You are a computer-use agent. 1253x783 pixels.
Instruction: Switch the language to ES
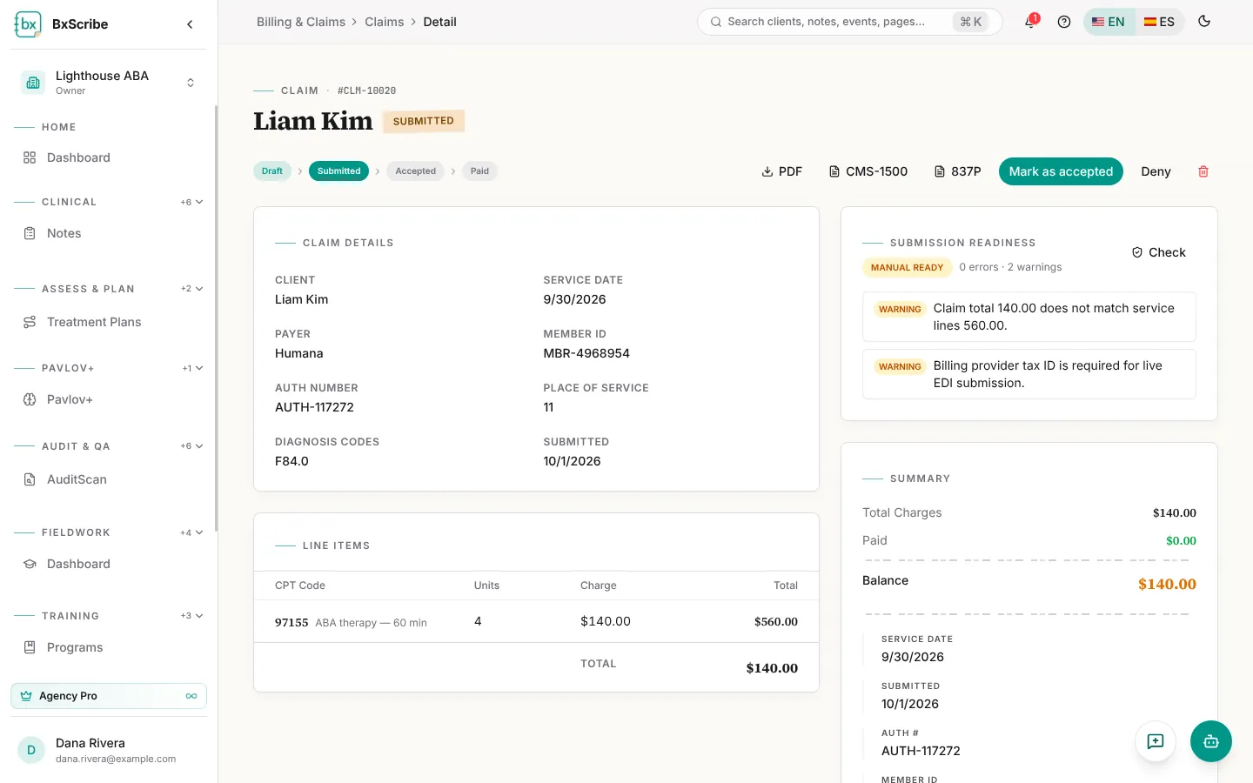(x=1159, y=22)
